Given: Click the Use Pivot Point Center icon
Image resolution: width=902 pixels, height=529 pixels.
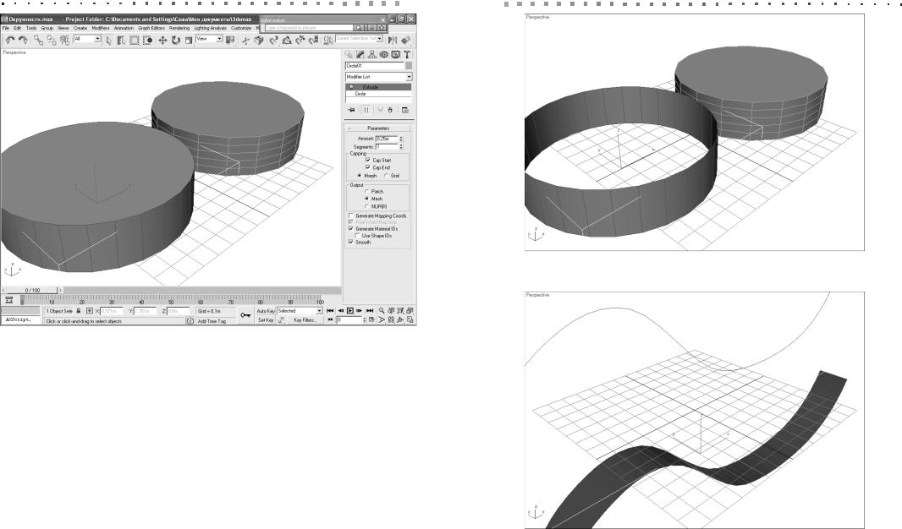Looking at the screenshot, I should 230,40.
